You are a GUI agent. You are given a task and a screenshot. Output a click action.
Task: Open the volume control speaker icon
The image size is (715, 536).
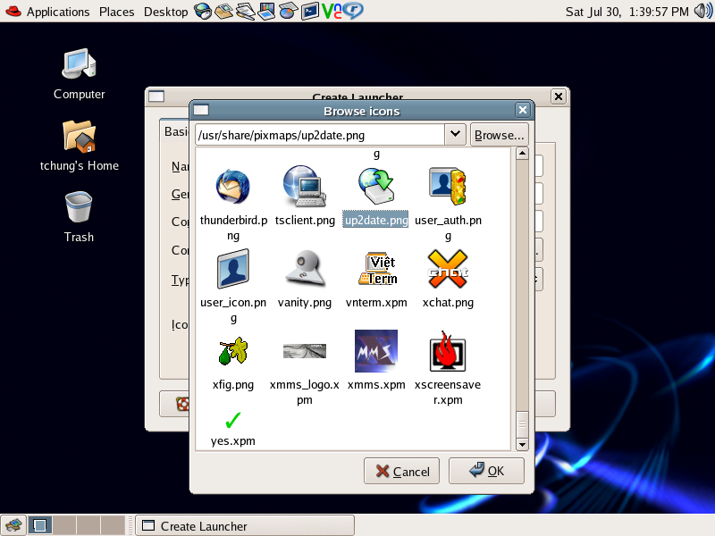tap(703, 11)
